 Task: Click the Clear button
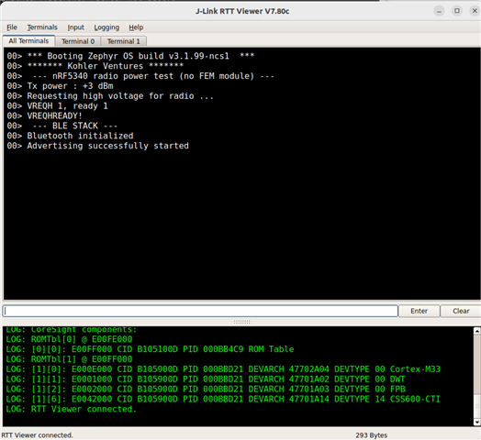pos(461,311)
